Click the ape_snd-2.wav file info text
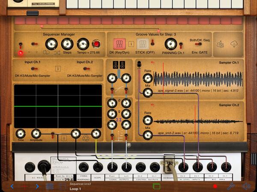 click(198, 133)
